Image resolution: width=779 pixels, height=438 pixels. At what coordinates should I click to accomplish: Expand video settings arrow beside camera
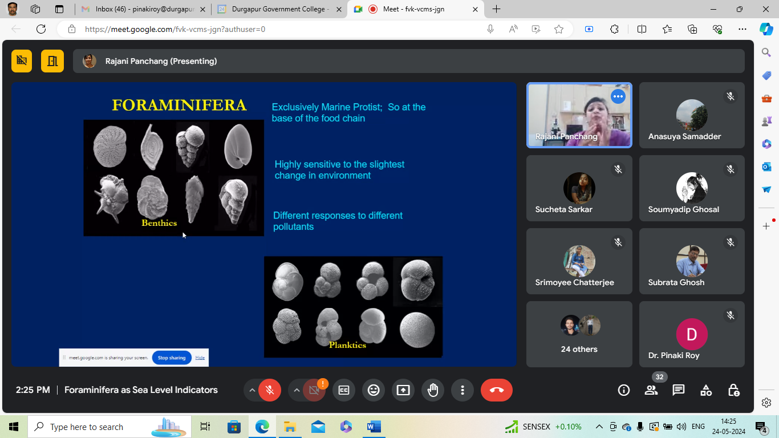[296, 390]
